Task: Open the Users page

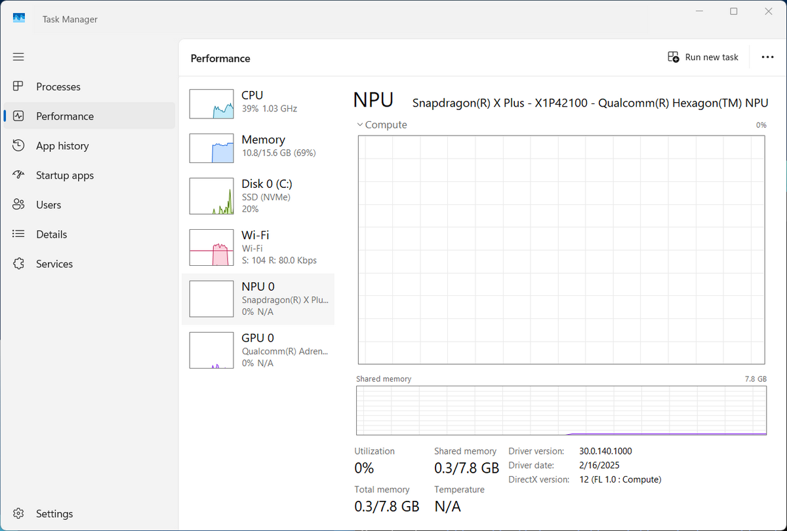Action: (89, 204)
